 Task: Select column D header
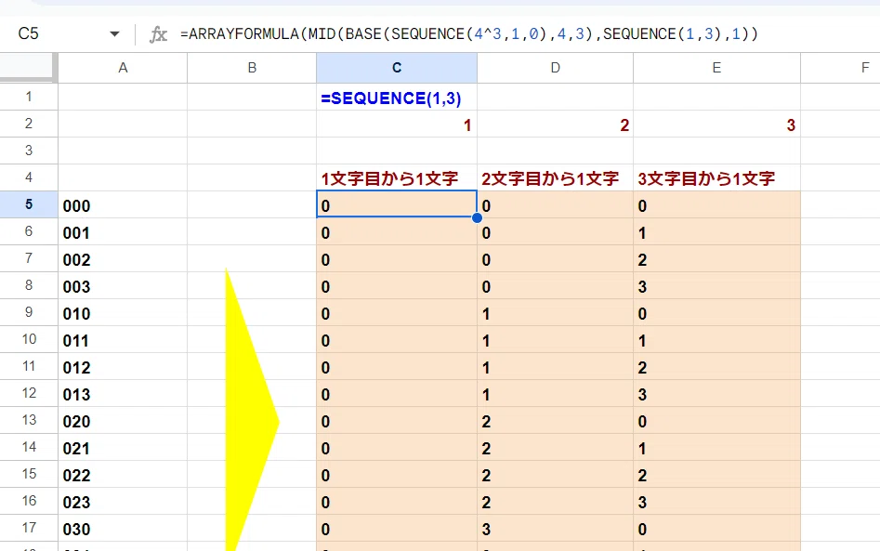(555, 68)
